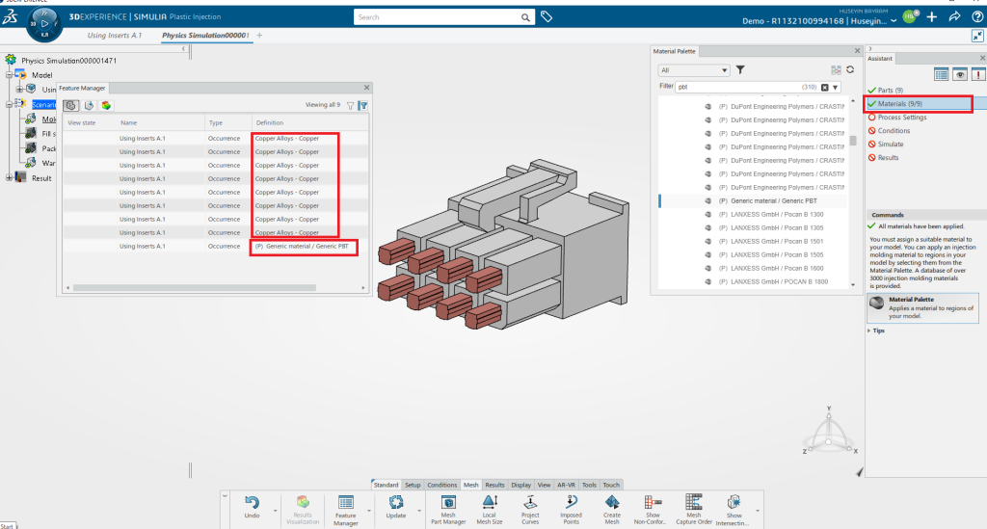The height and width of the screenshot is (529, 987).
Task: Open the All category dropdown in Material Palette
Action: [694, 70]
